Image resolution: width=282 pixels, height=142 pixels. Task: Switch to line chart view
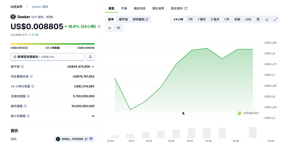click(x=110, y=28)
